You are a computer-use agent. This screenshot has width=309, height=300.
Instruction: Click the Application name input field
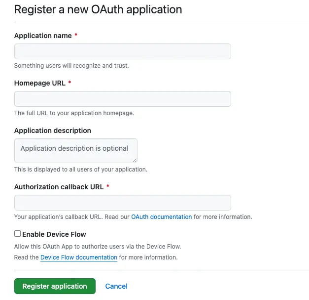pyautogui.click(x=122, y=51)
